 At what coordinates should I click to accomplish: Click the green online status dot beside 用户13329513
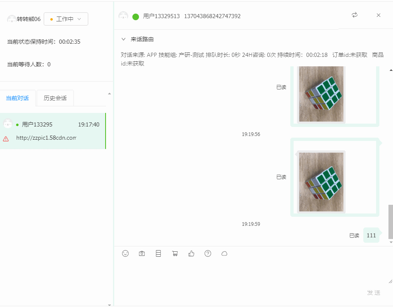click(x=135, y=16)
